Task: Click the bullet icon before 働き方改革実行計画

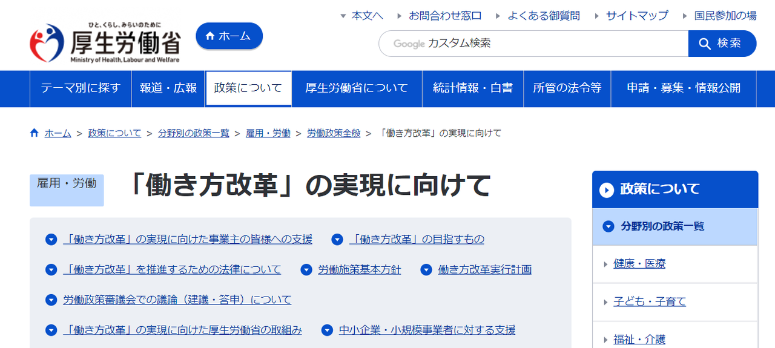Action: (x=426, y=270)
